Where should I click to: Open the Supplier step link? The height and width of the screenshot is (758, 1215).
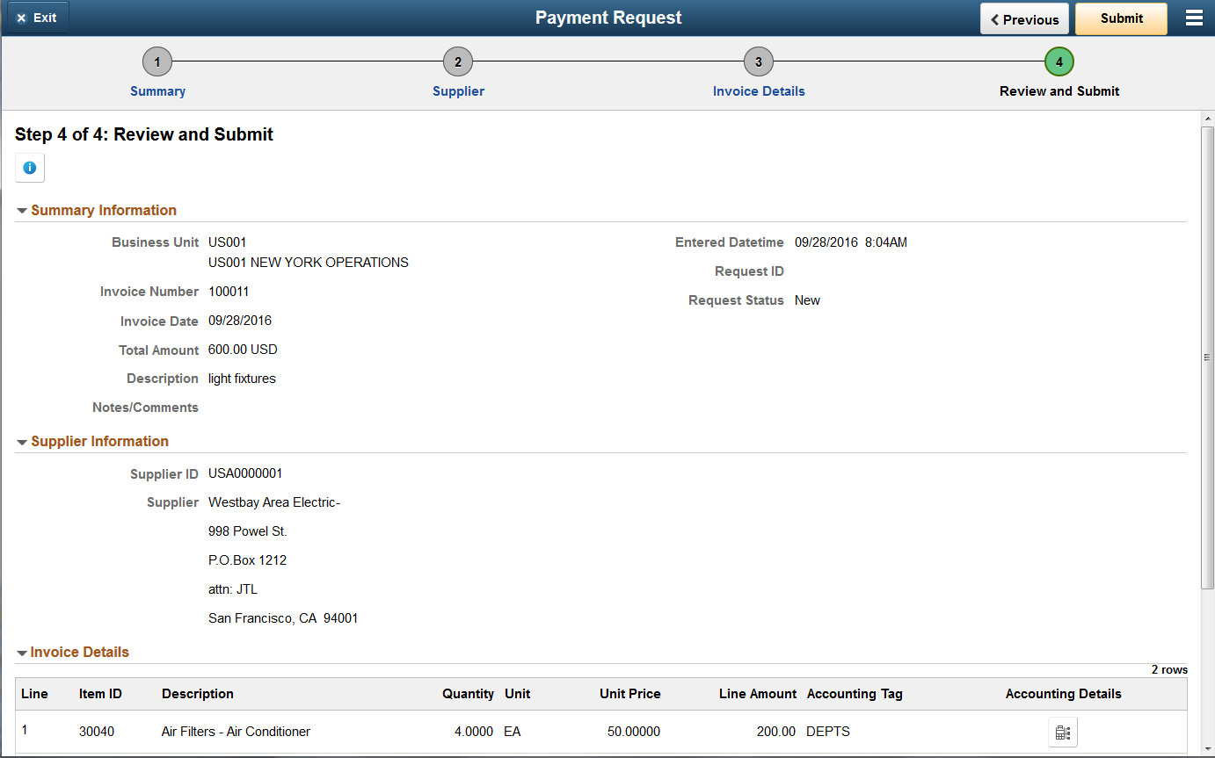(458, 91)
